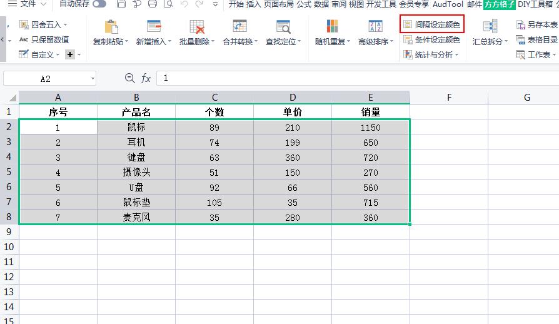
Task: Select row 5 header
Action: [x=9, y=172]
